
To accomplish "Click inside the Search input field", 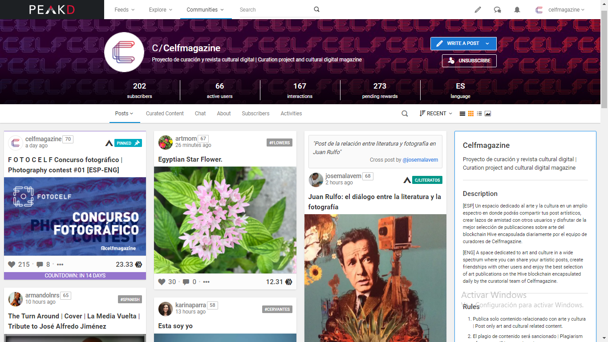I will 272,9.
